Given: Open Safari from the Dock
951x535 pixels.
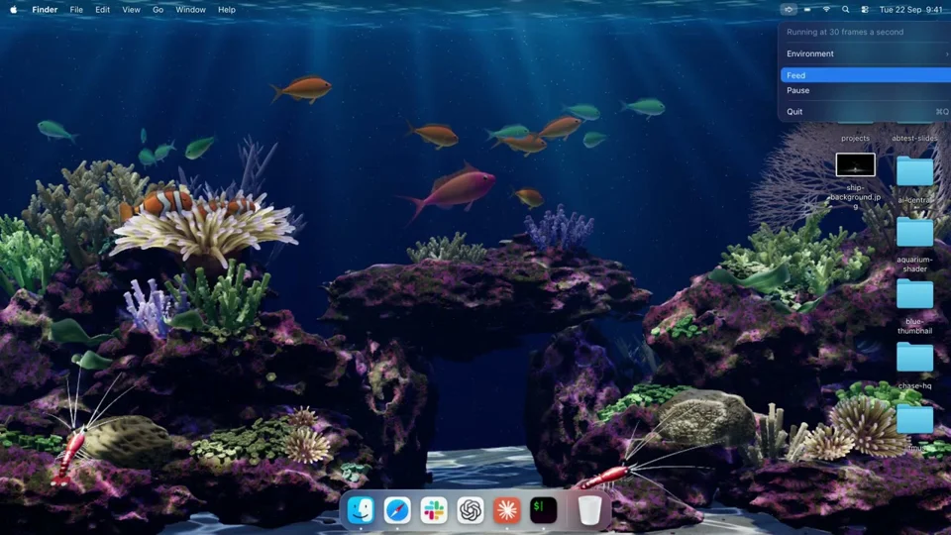Looking at the screenshot, I should click(397, 510).
